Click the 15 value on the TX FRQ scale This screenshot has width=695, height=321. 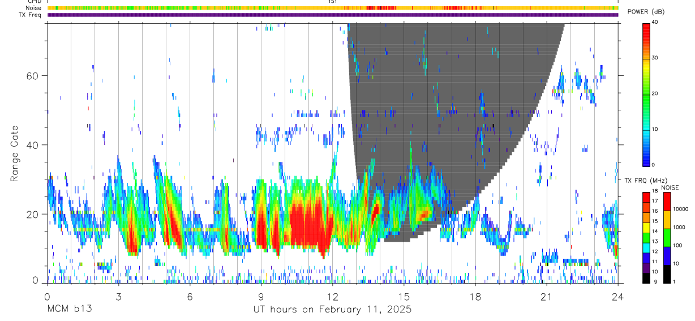(655, 222)
